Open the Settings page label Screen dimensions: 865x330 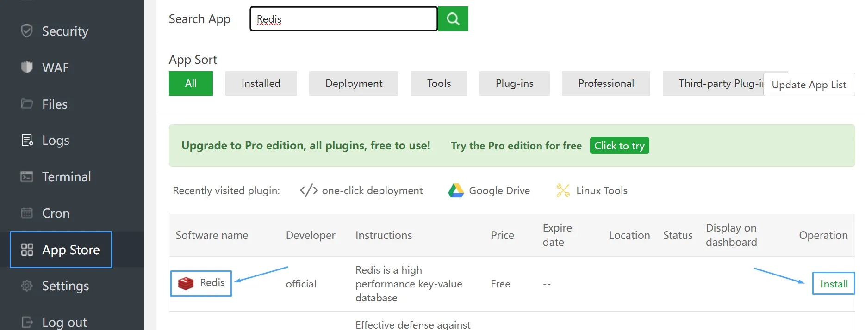(x=66, y=286)
